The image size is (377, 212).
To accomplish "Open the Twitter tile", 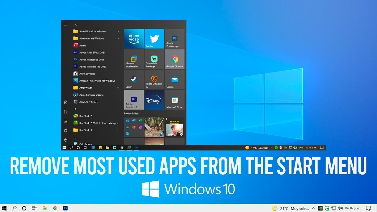I will pyautogui.click(x=154, y=39).
